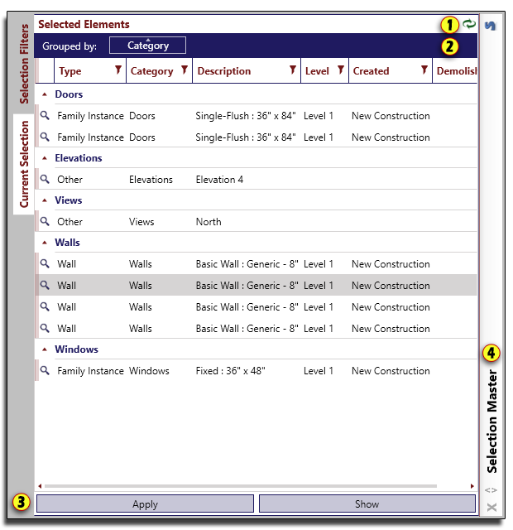Open the filter funnel on Category column
Viewport: 513px width, 530px height.
(x=185, y=70)
